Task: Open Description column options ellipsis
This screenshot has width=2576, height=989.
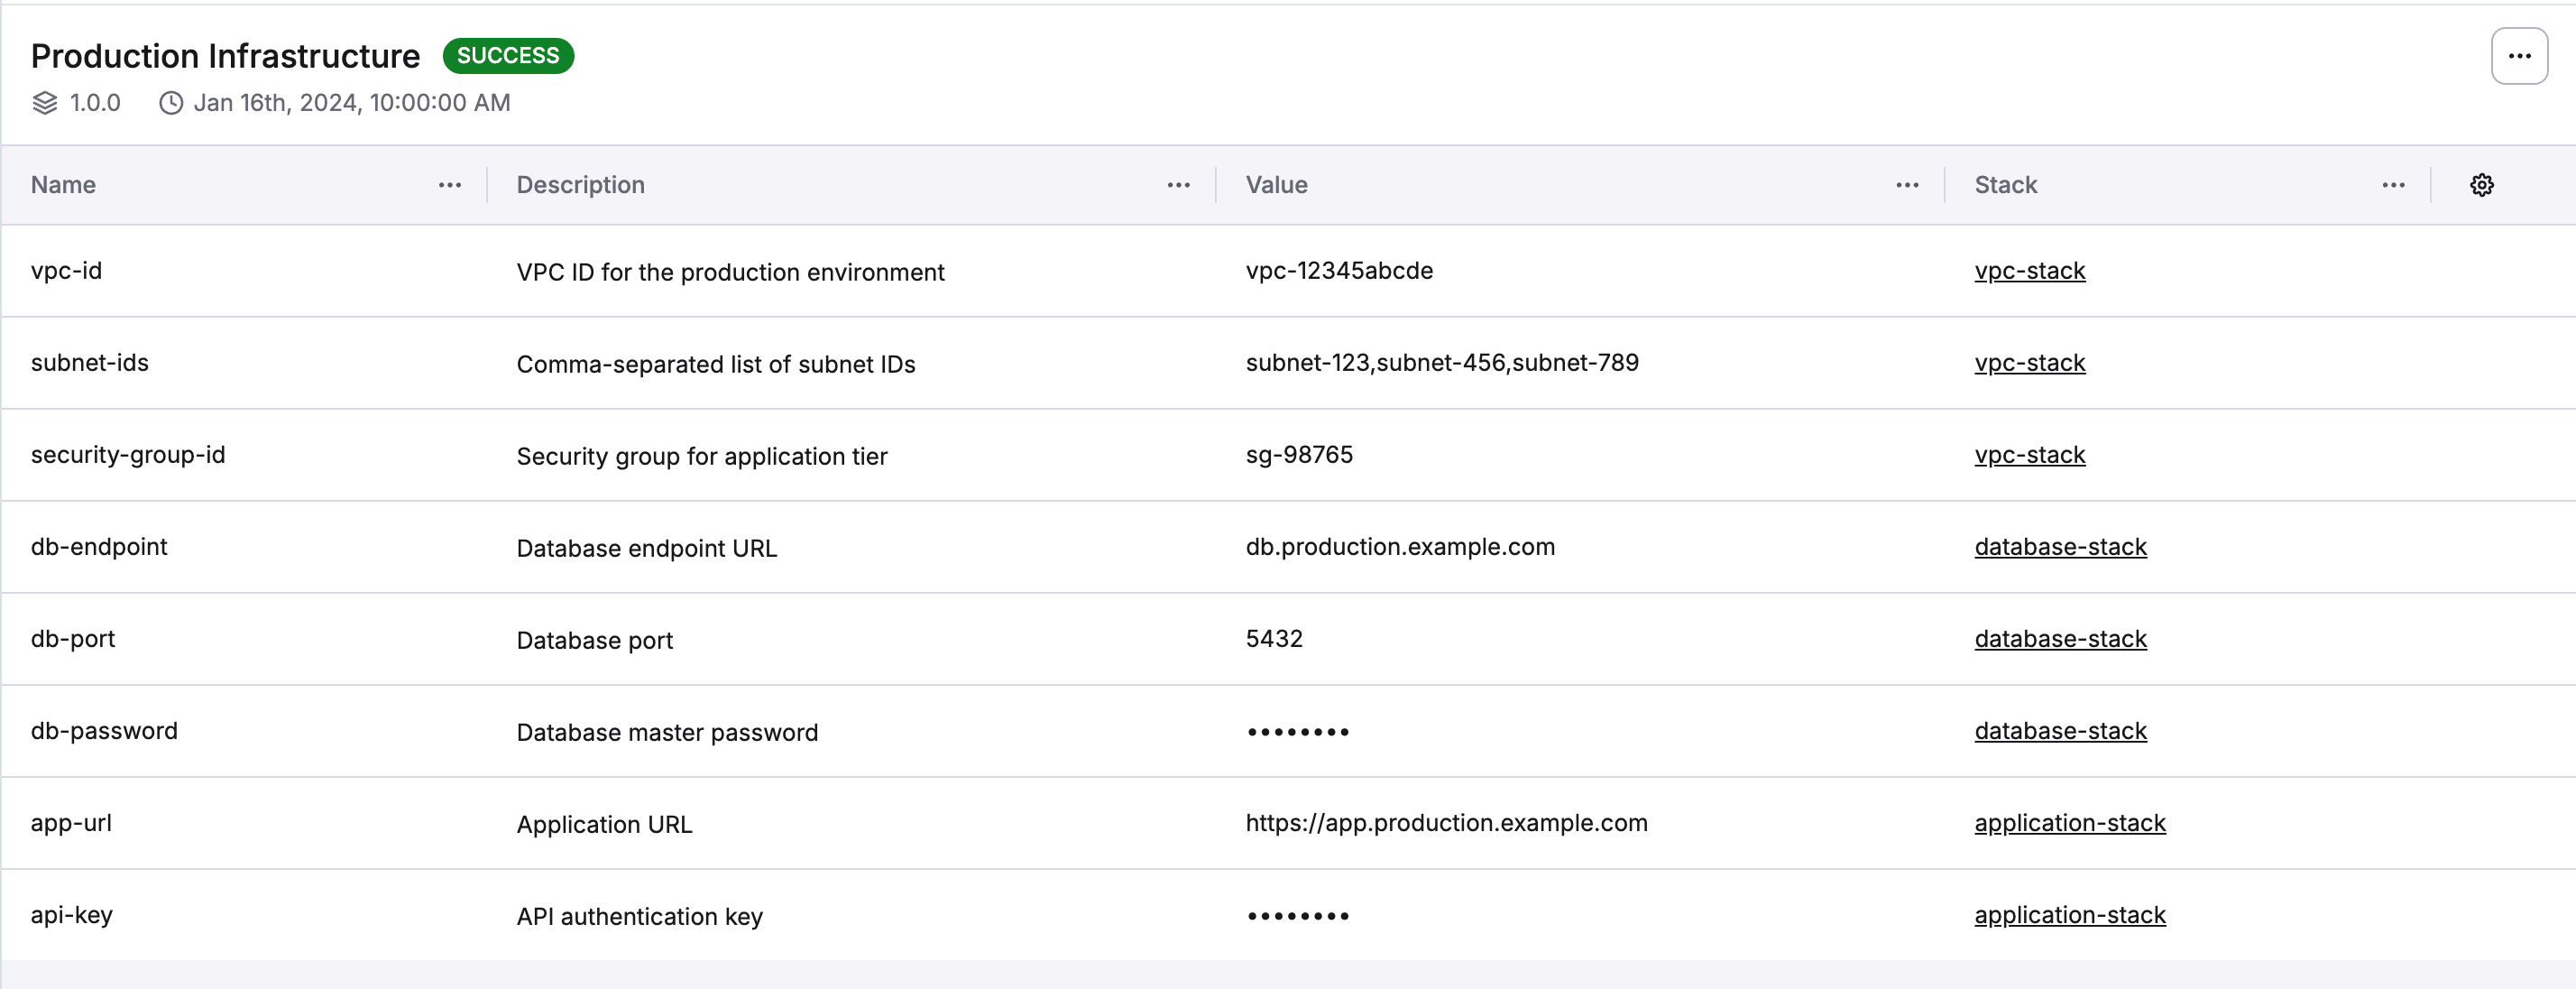Action: click(1178, 185)
